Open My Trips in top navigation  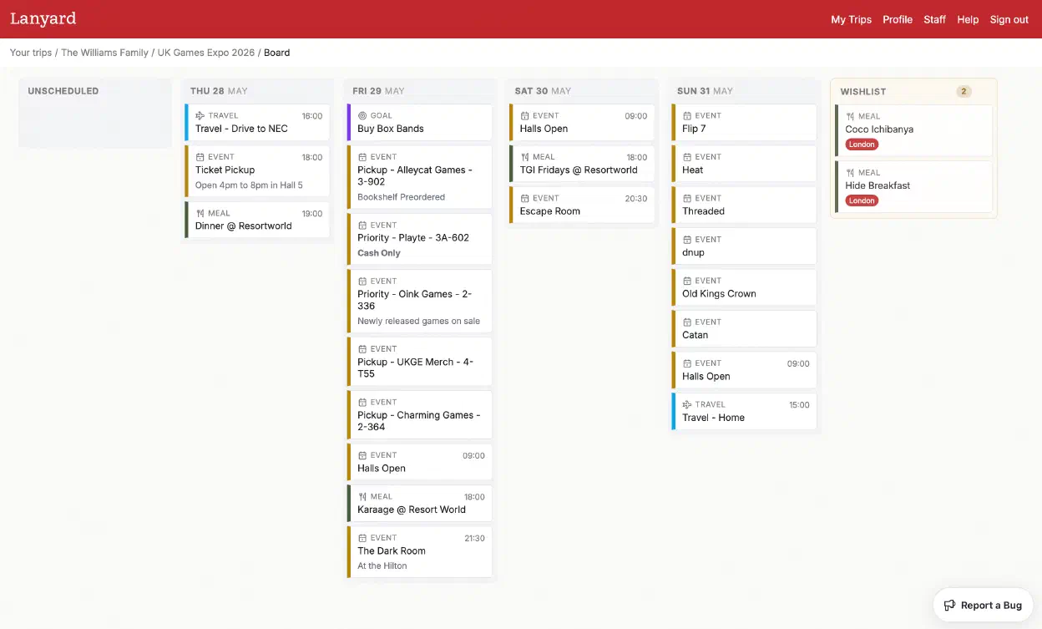coord(851,19)
